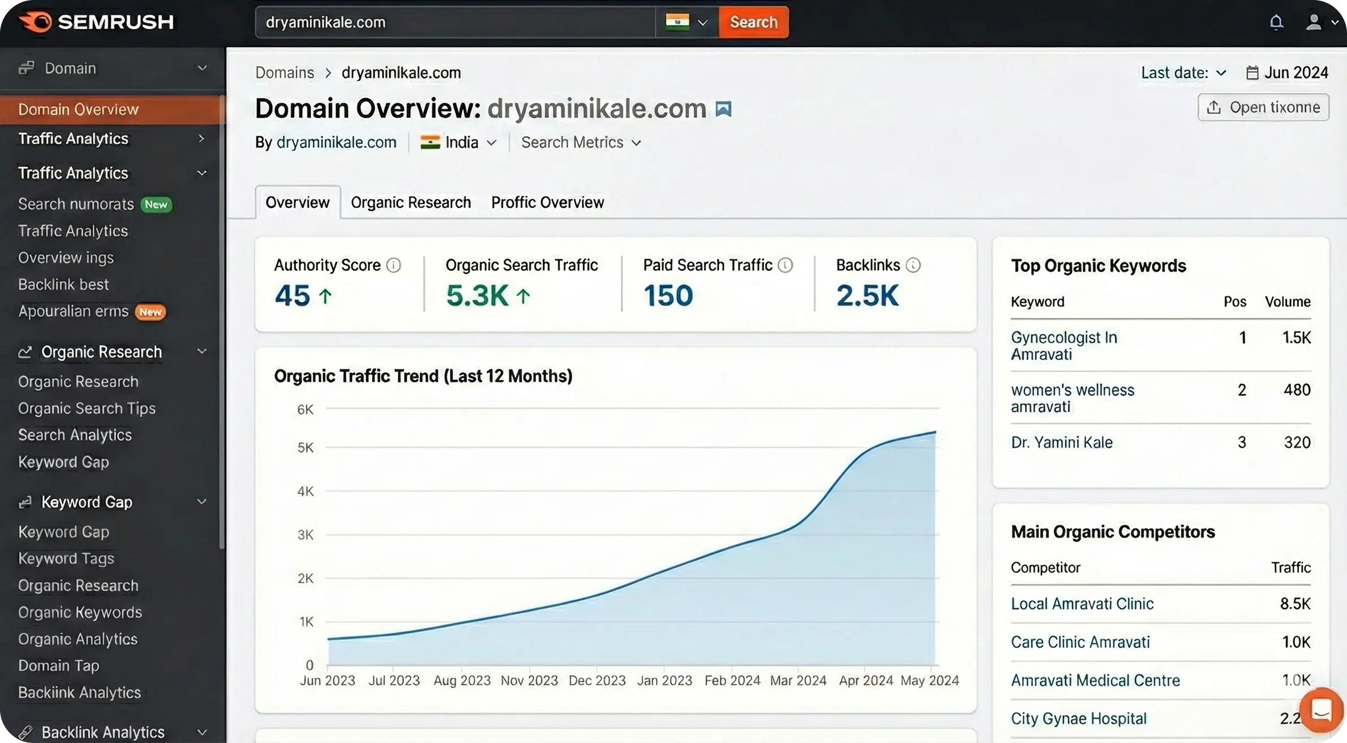The height and width of the screenshot is (743, 1347).
Task: Open the user profile icon
Action: click(x=1314, y=22)
